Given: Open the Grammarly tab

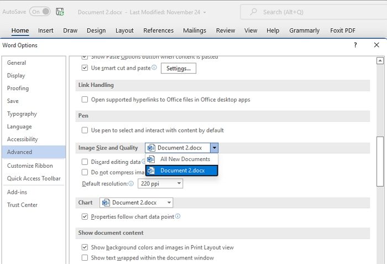Looking at the screenshot, I should point(304,30).
